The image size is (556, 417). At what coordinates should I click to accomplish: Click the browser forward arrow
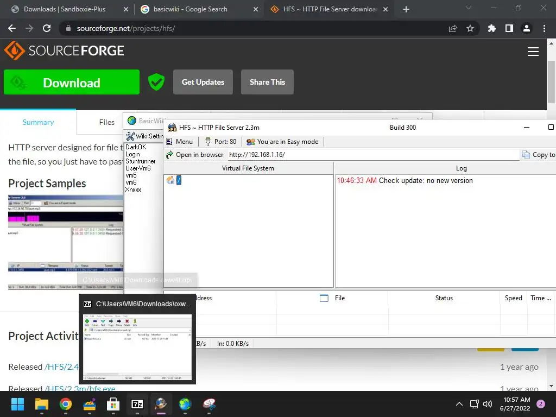pos(29,28)
